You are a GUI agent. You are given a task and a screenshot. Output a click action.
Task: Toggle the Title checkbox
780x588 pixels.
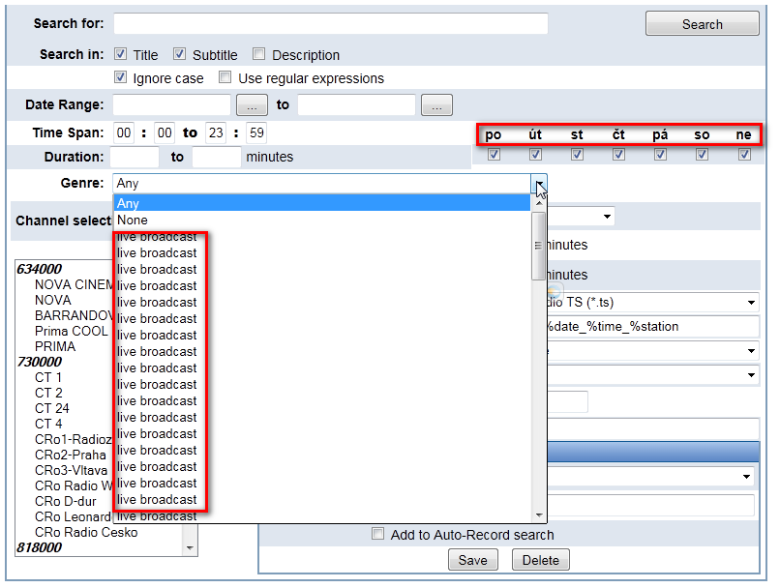pos(121,54)
